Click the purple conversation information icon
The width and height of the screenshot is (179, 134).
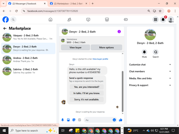pyautogui.click(x=119, y=31)
